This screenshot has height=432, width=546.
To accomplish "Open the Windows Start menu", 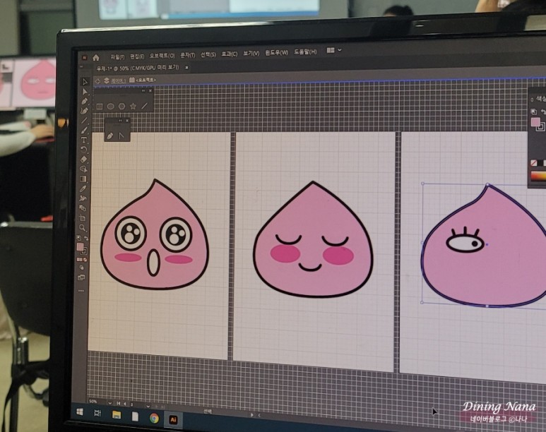I will tap(80, 412).
